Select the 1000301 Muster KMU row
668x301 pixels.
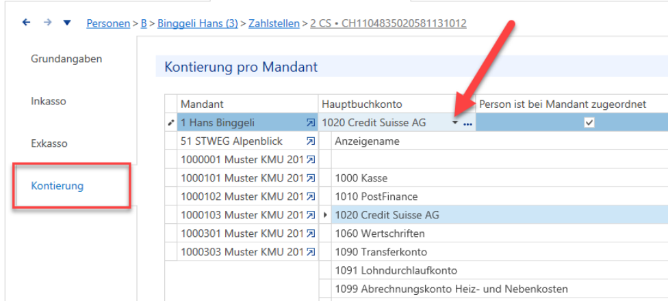(248, 233)
